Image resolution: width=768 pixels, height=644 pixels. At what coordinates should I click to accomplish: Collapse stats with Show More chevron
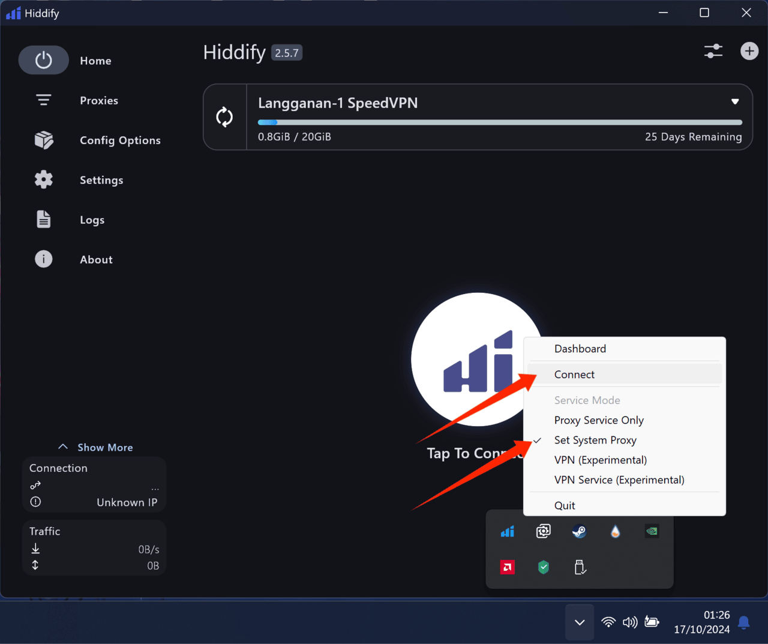coord(63,447)
